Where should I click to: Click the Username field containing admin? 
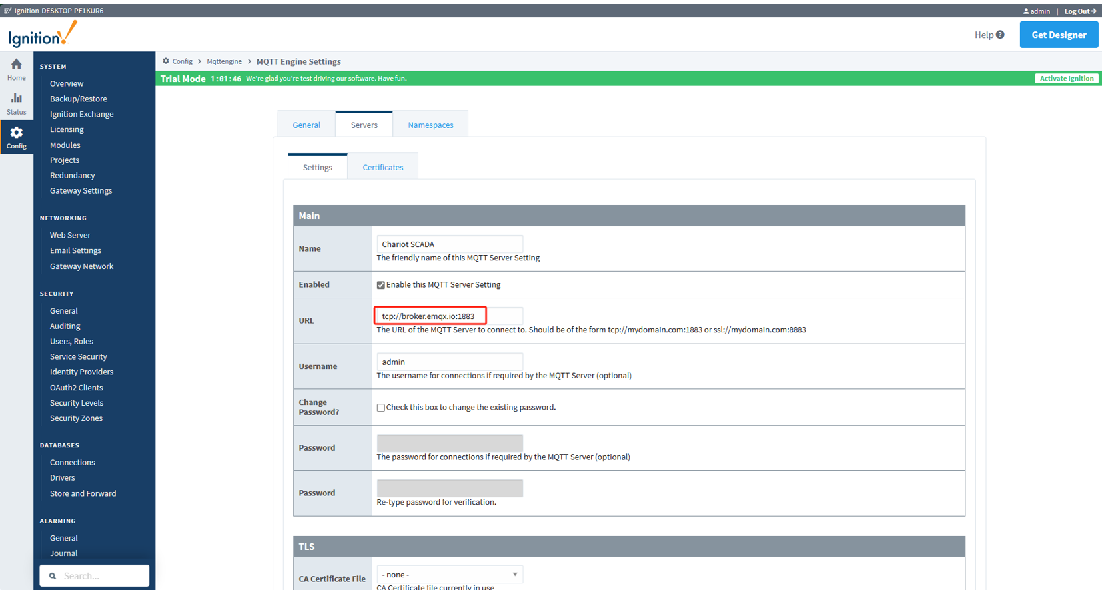450,362
